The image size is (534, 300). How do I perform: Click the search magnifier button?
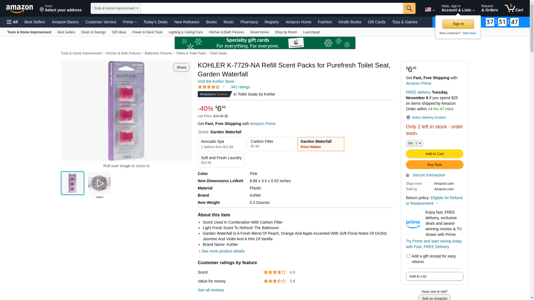[409, 8]
